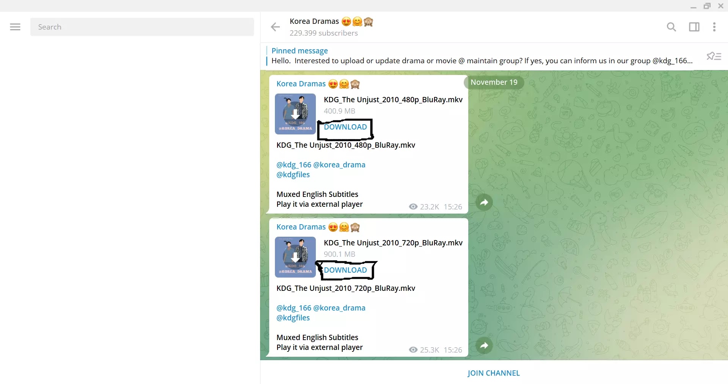The image size is (728, 384).
Task: Click the 23.2K views counter
Action: click(x=424, y=207)
